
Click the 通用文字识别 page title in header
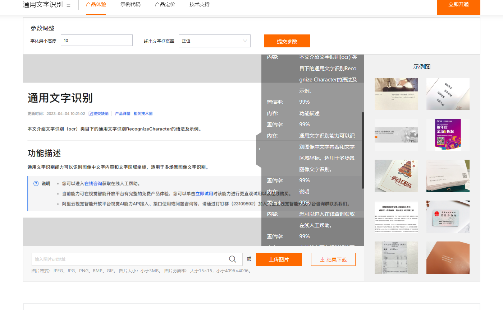[x=43, y=5]
